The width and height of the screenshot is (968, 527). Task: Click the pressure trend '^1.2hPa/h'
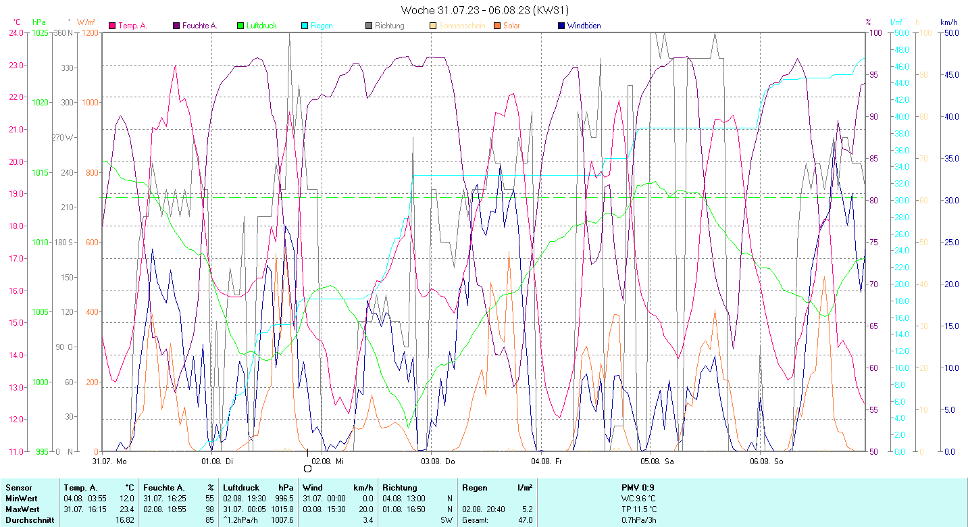coord(240,520)
